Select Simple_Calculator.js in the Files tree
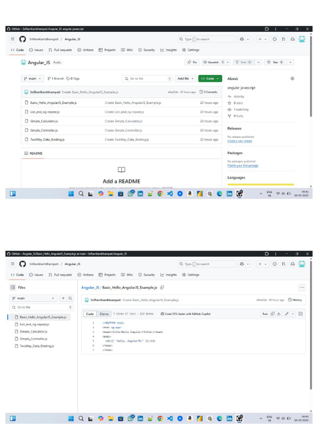Screen dimensions: 318x424 [34, 332]
